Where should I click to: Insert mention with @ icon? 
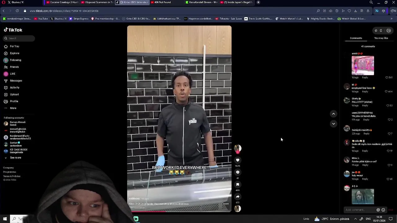pos(378,210)
